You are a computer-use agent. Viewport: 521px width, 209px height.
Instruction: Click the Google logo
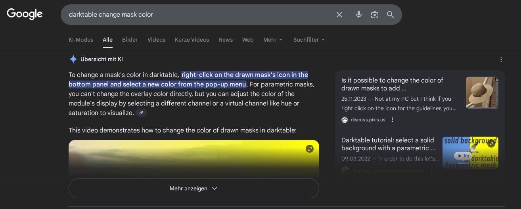coord(25,14)
